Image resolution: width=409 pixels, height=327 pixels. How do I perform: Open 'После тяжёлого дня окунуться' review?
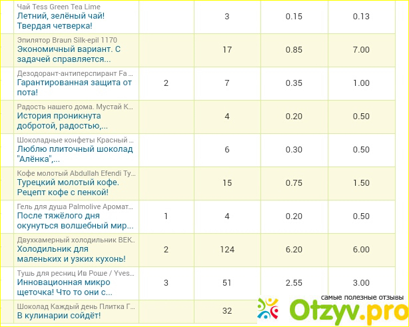(75, 220)
